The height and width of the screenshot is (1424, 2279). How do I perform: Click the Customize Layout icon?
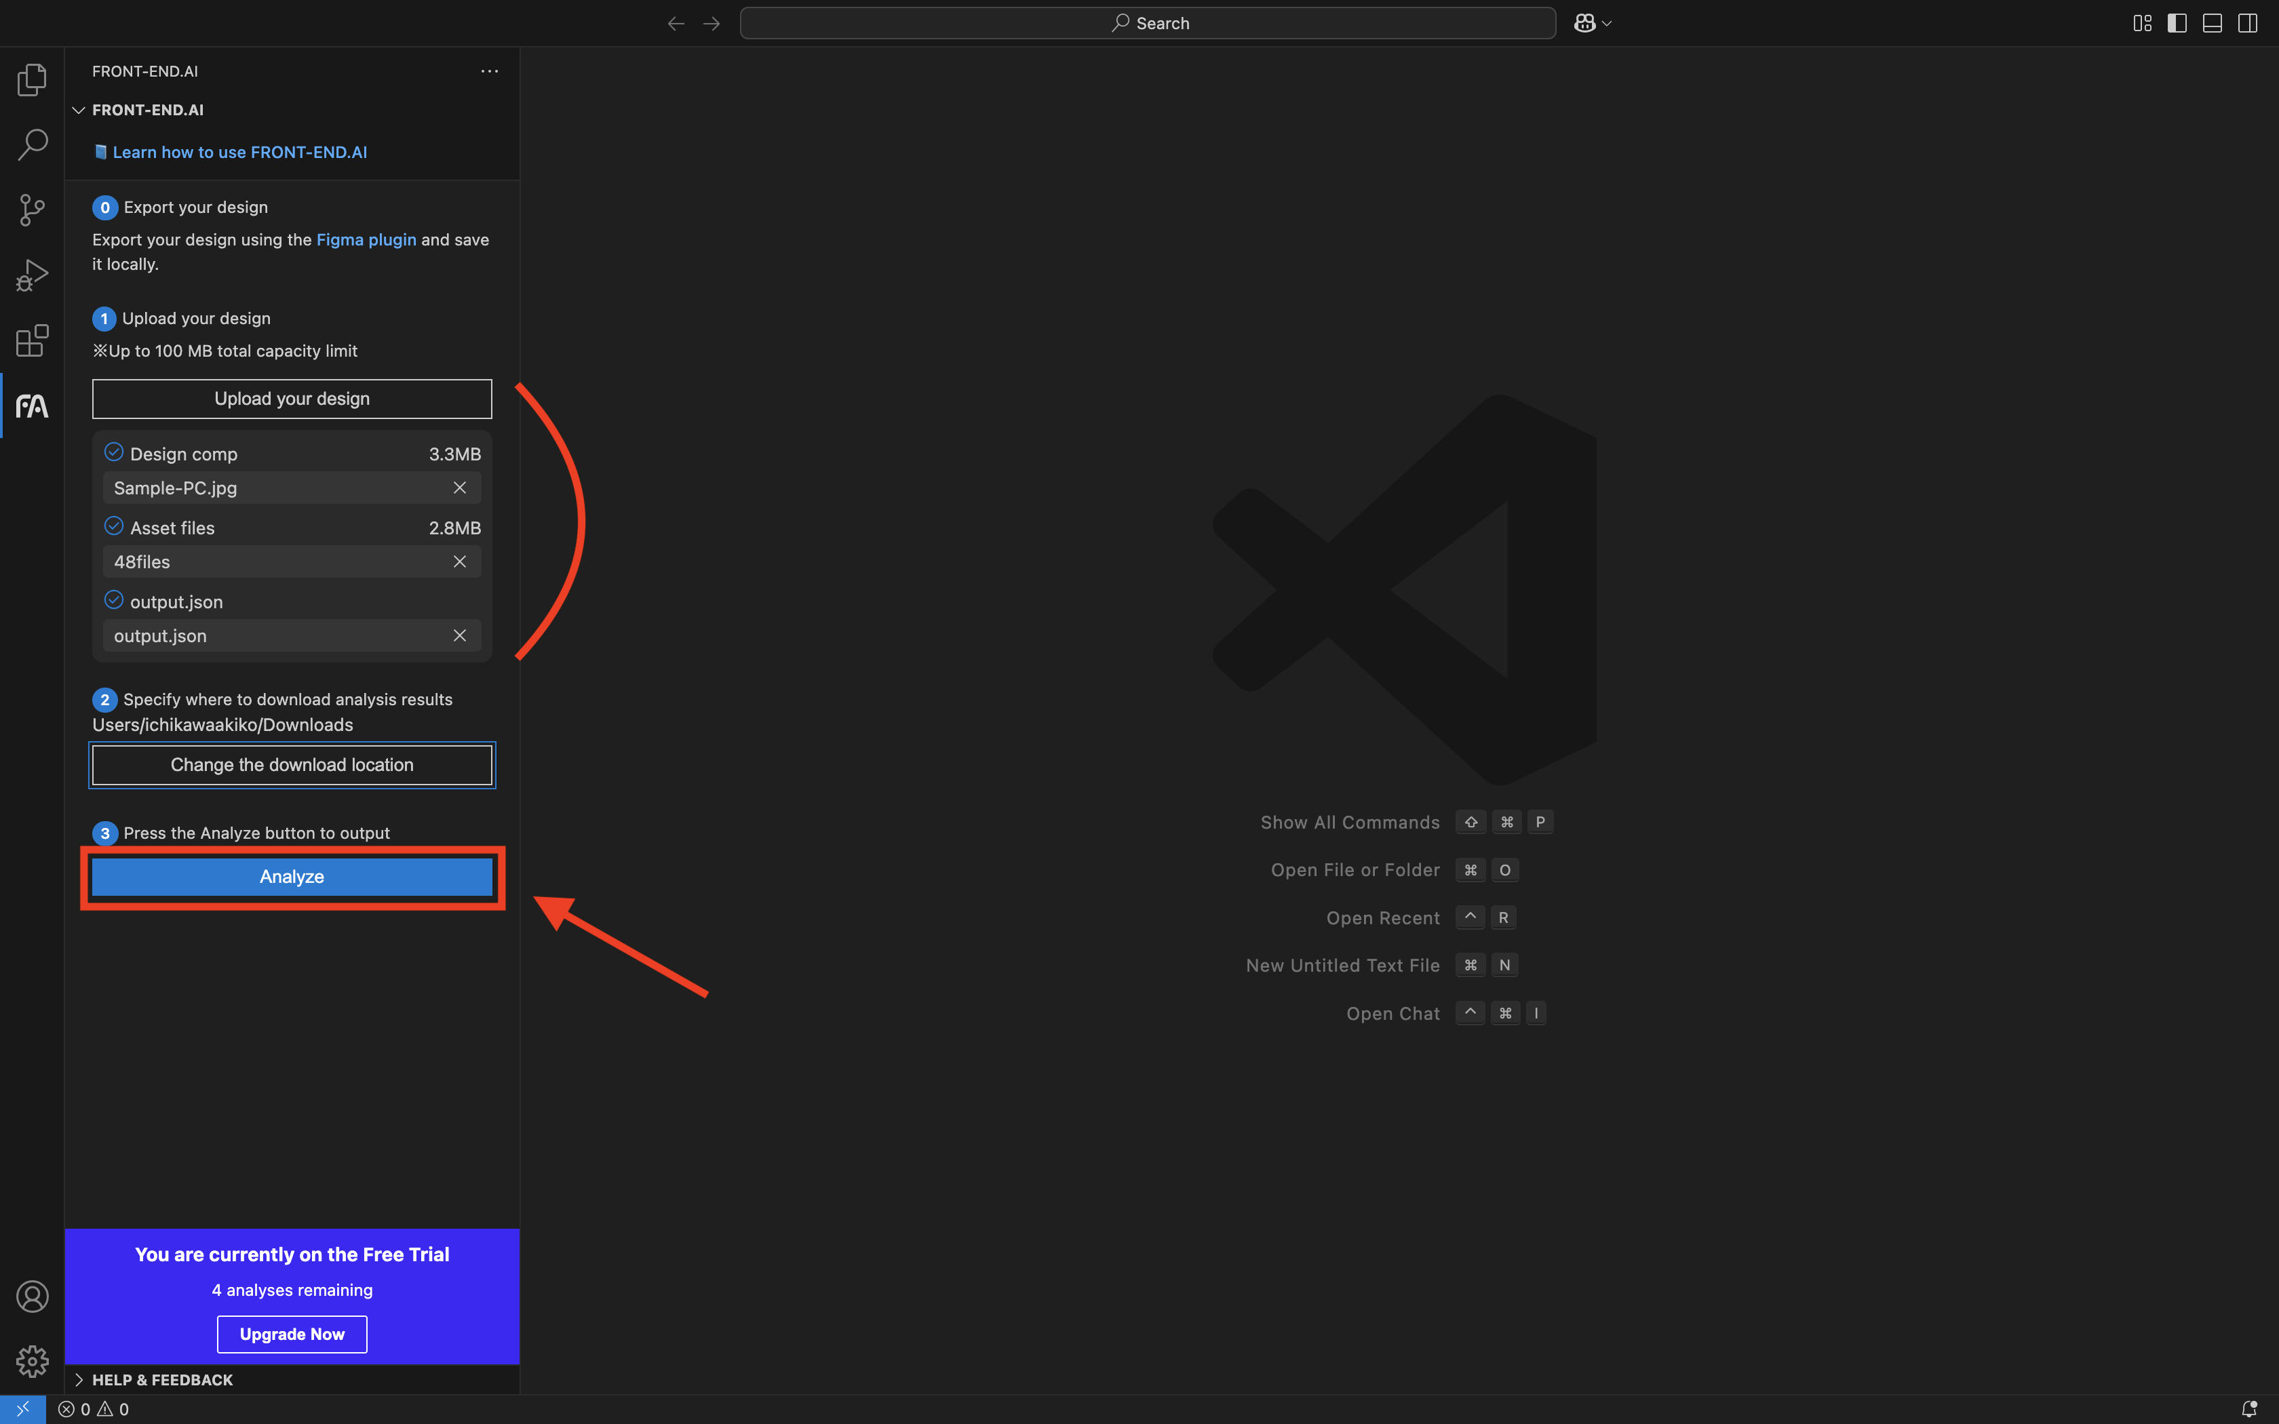(x=2143, y=24)
